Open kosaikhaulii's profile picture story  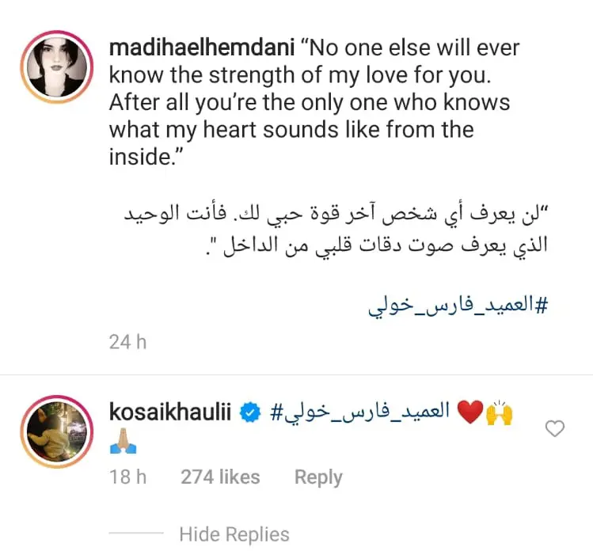click(x=57, y=431)
